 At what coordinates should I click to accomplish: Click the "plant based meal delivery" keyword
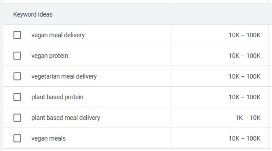(x=65, y=118)
